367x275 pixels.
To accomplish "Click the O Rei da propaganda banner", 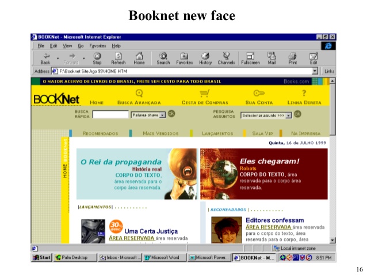I will click(x=137, y=174).
